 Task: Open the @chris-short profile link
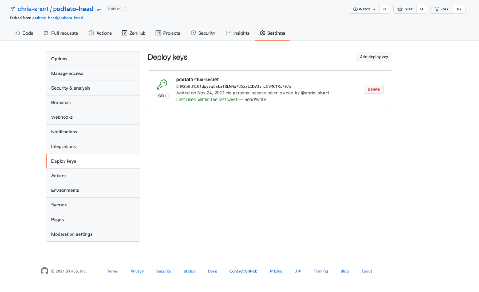click(315, 93)
